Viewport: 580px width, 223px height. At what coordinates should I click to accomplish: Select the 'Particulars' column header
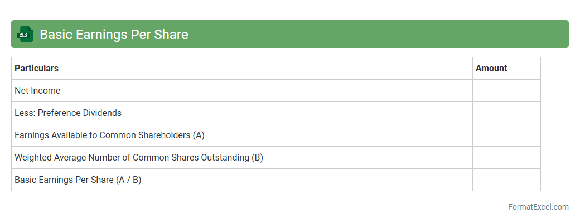pyautogui.click(x=37, y=69)
